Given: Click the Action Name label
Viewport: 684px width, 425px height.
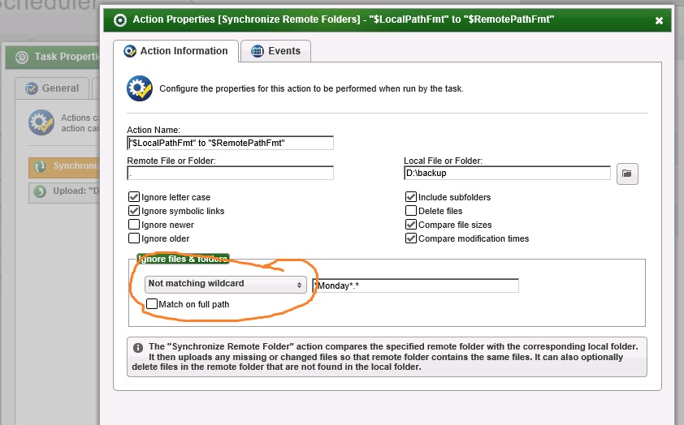Looking at the screenshot, I should click(154, 130).
